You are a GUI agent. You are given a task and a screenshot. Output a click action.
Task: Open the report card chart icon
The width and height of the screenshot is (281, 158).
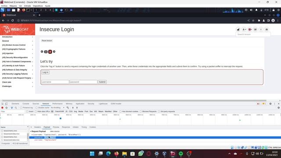point(255,29)
